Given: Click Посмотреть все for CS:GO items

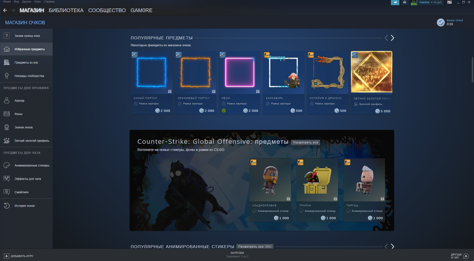Looking at the screenshot, I should click(305, 142).
